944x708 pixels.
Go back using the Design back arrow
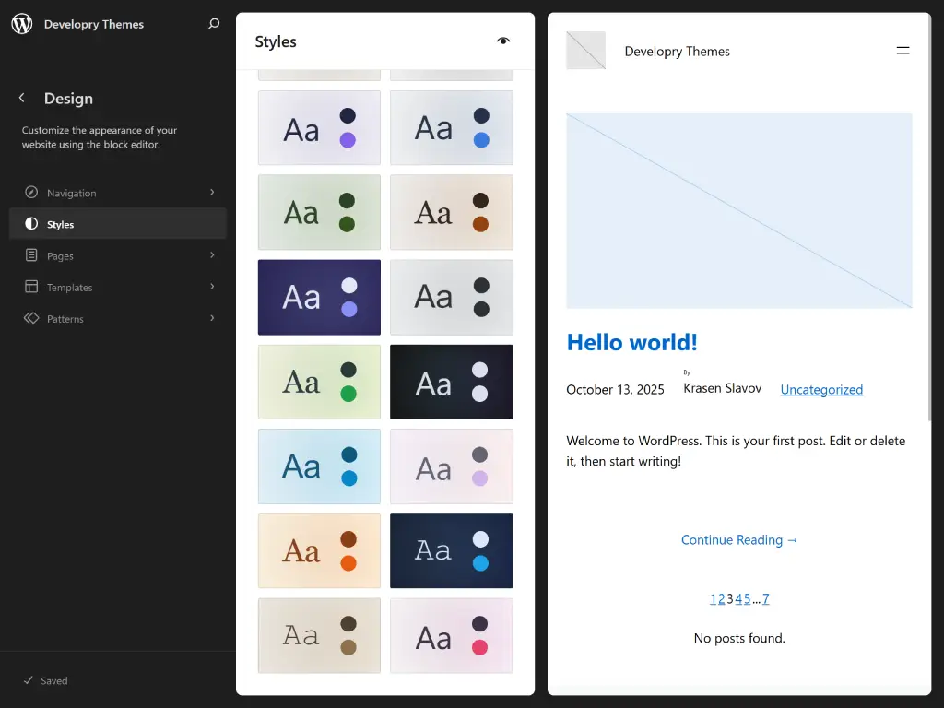(x=22, y=99)
